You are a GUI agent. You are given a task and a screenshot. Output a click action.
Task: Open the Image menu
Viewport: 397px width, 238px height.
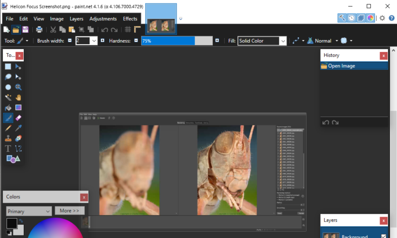coord(57,19)
